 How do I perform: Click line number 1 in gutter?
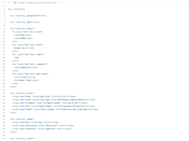[4, 3]
